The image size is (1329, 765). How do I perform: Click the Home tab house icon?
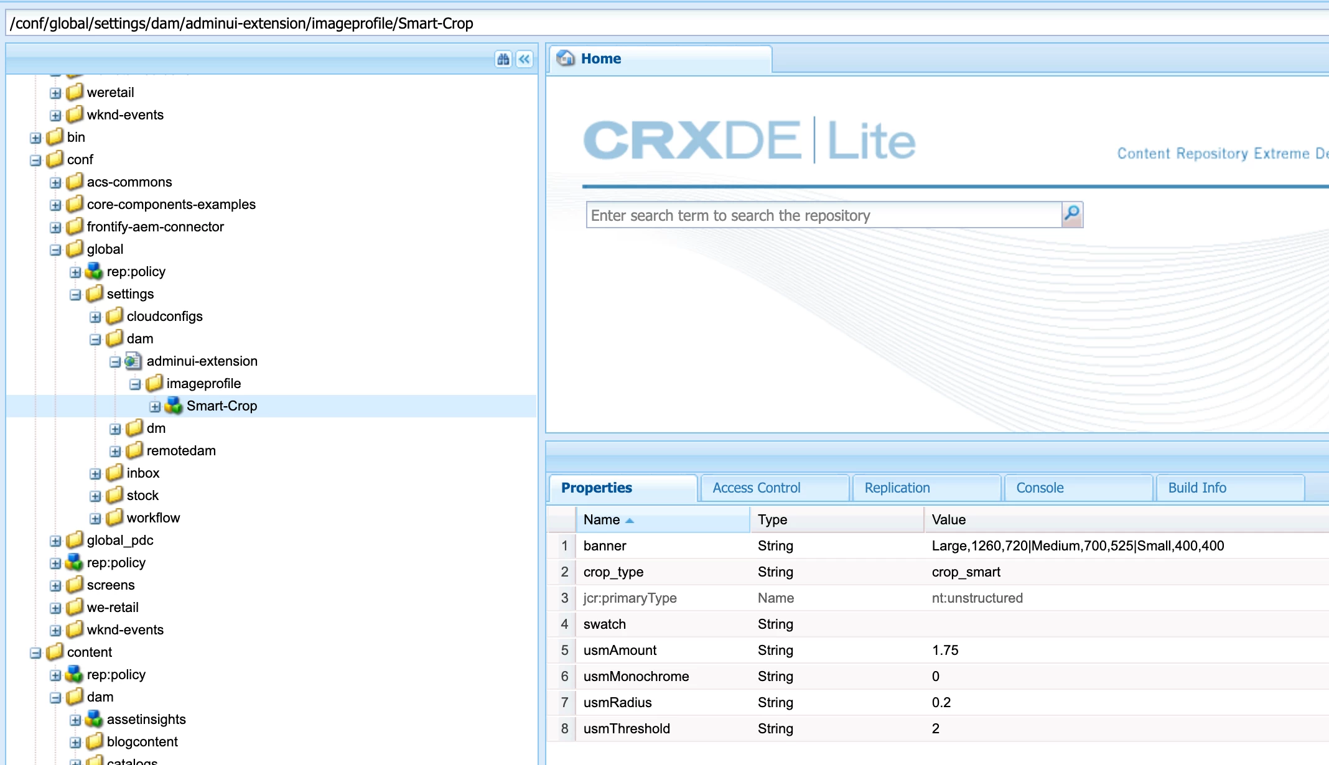point(566,58)
